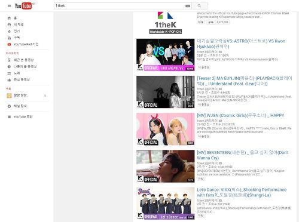Open the on-screen keyboard icon in search box

pos(188,6)
